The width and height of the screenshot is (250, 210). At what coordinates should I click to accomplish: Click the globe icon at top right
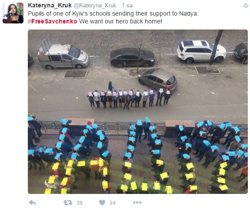(x=246, y=6)
